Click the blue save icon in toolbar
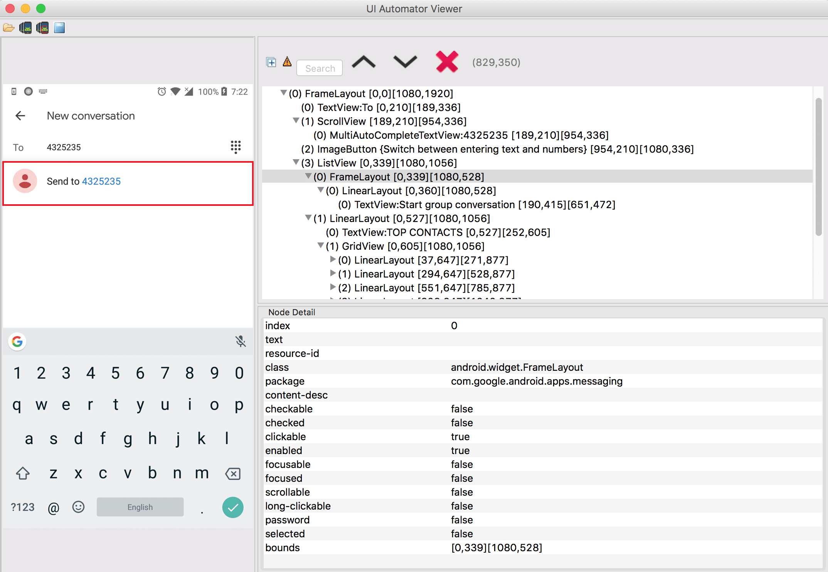 59,28
